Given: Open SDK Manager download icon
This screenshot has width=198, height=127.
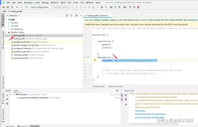Looking at the screenshot, I should [x=119, y=7].
